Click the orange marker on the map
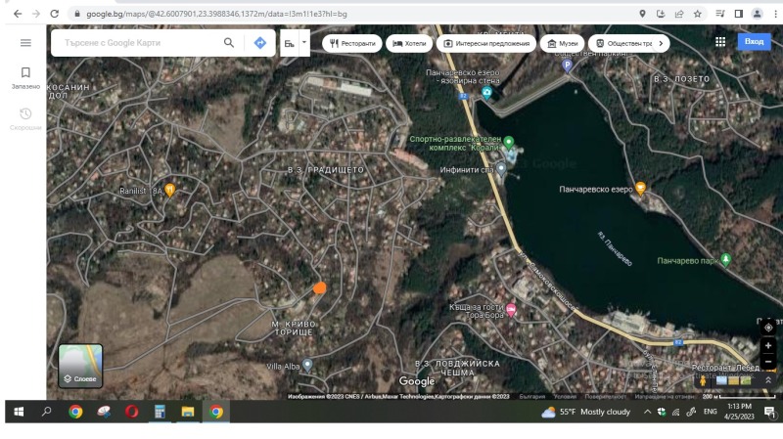 319,287
